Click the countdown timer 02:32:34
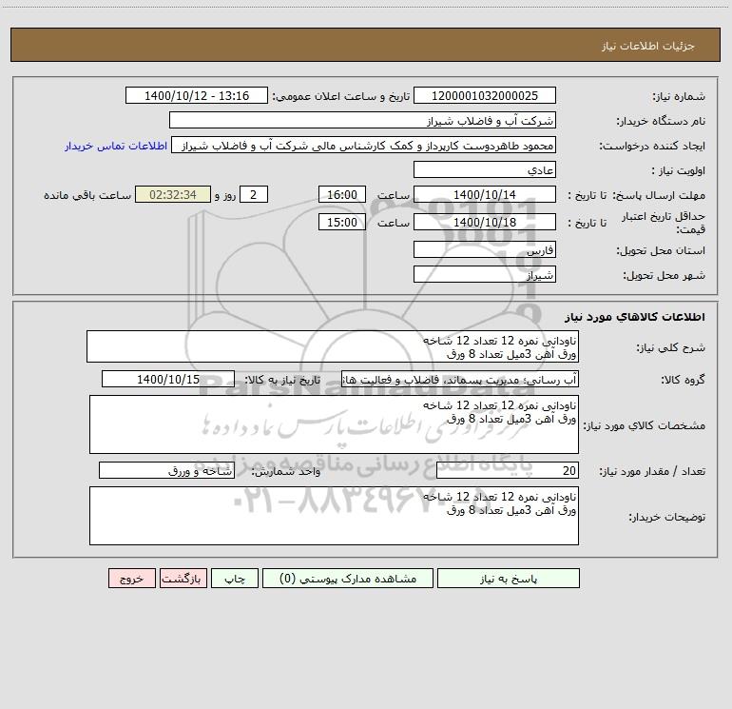Viewport: 732px width, 709px height. point(173,194)
